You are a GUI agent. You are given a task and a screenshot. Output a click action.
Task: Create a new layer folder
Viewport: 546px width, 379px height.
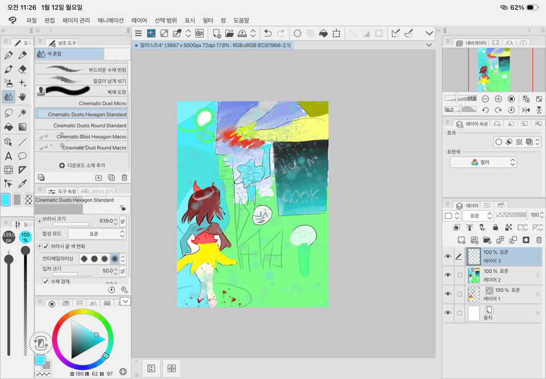point(486,239)
